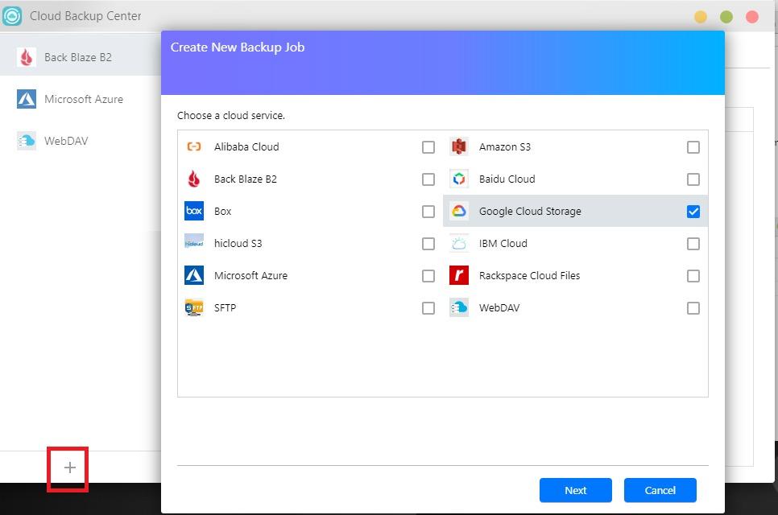Open WebDAV entry in the sidebar
778x515 pixels.
(66, 141)
